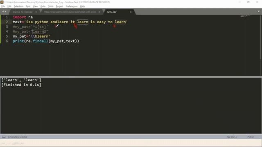The height and width of the screenshot is (147, 262).
Task: Open the Edit menu
Action: click(x=9, y=7)
